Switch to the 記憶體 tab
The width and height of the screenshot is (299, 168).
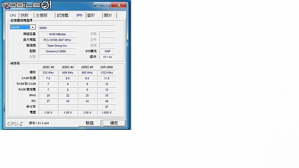click(x=63, y=15)
